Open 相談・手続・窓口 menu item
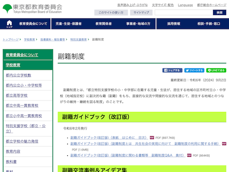 click(x=209, y=24)
